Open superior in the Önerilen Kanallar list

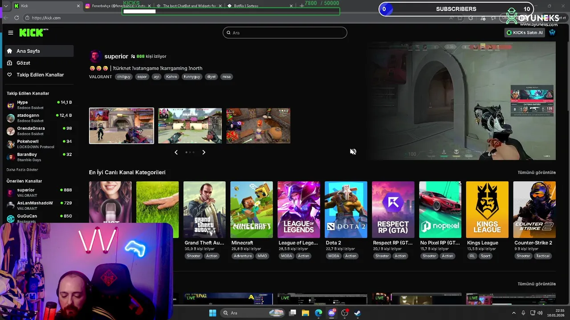(x=39, y=192)
